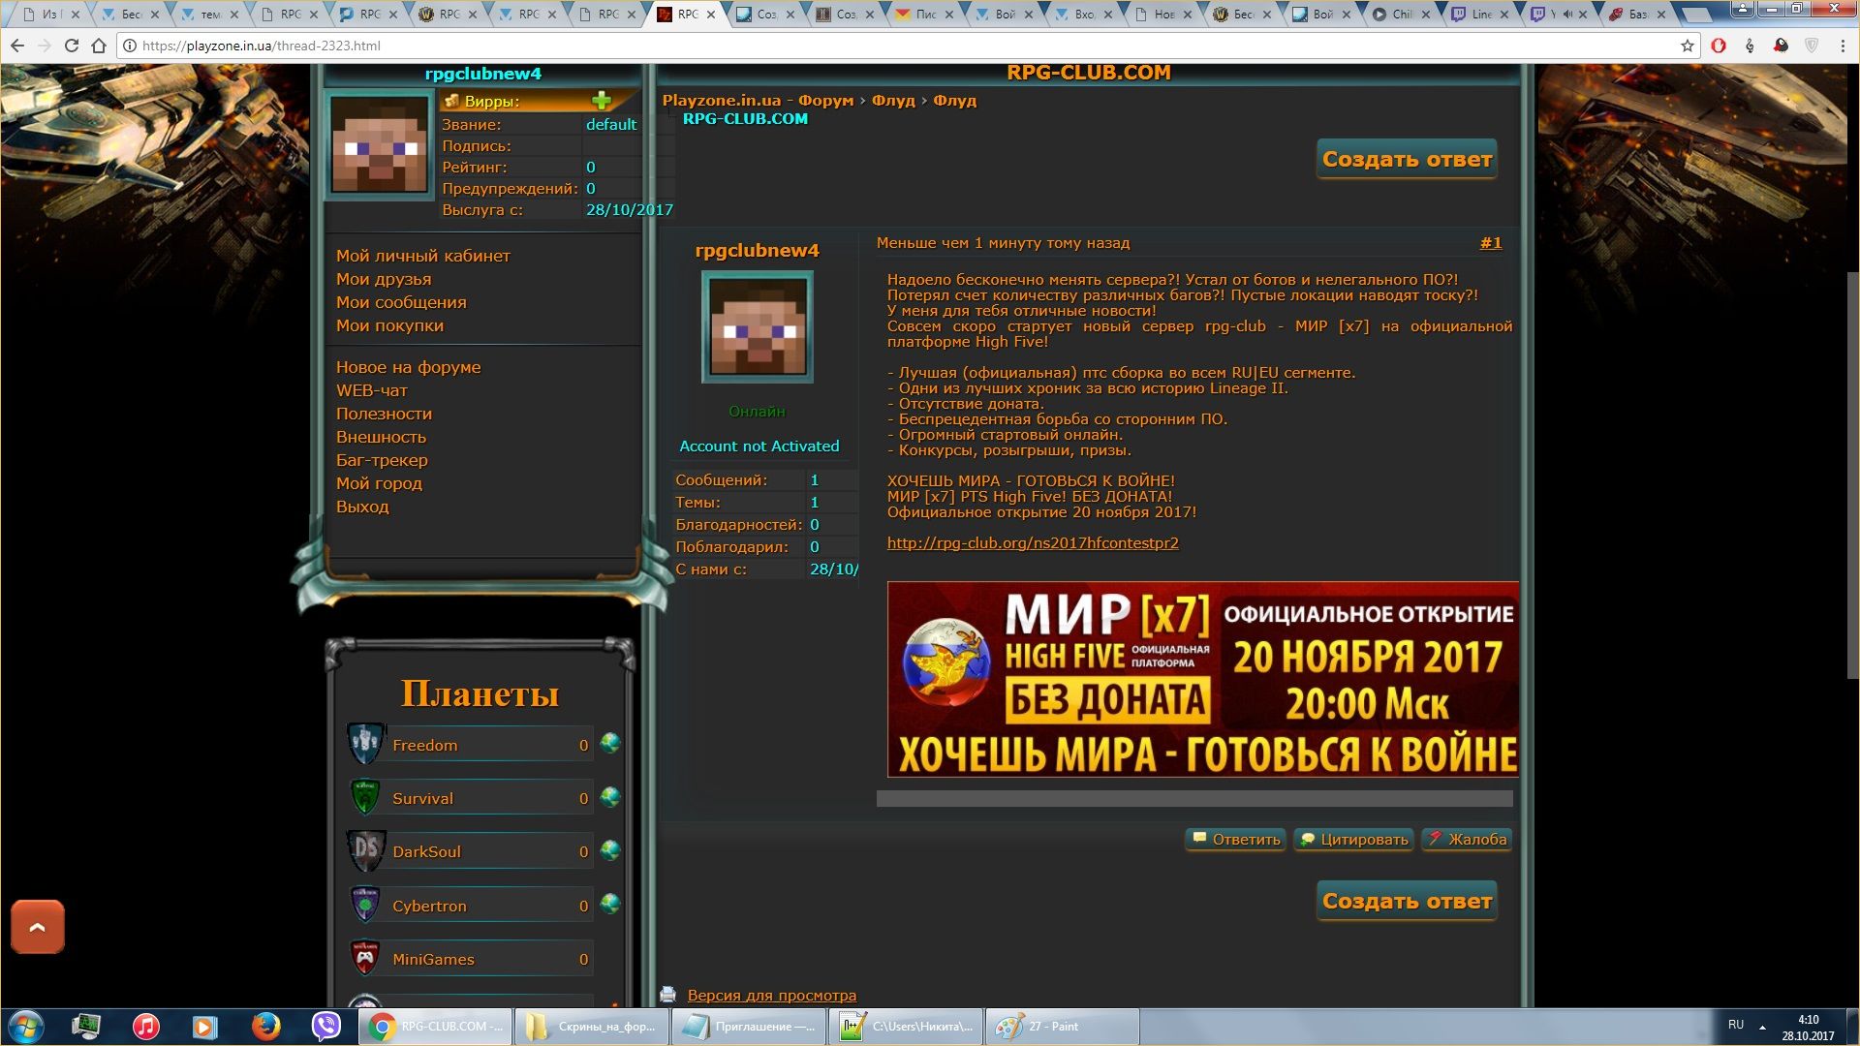The image size is (1860, 1046).
Task: Click the horizontal scrollbar below the banner
Action: point(1194,798)
